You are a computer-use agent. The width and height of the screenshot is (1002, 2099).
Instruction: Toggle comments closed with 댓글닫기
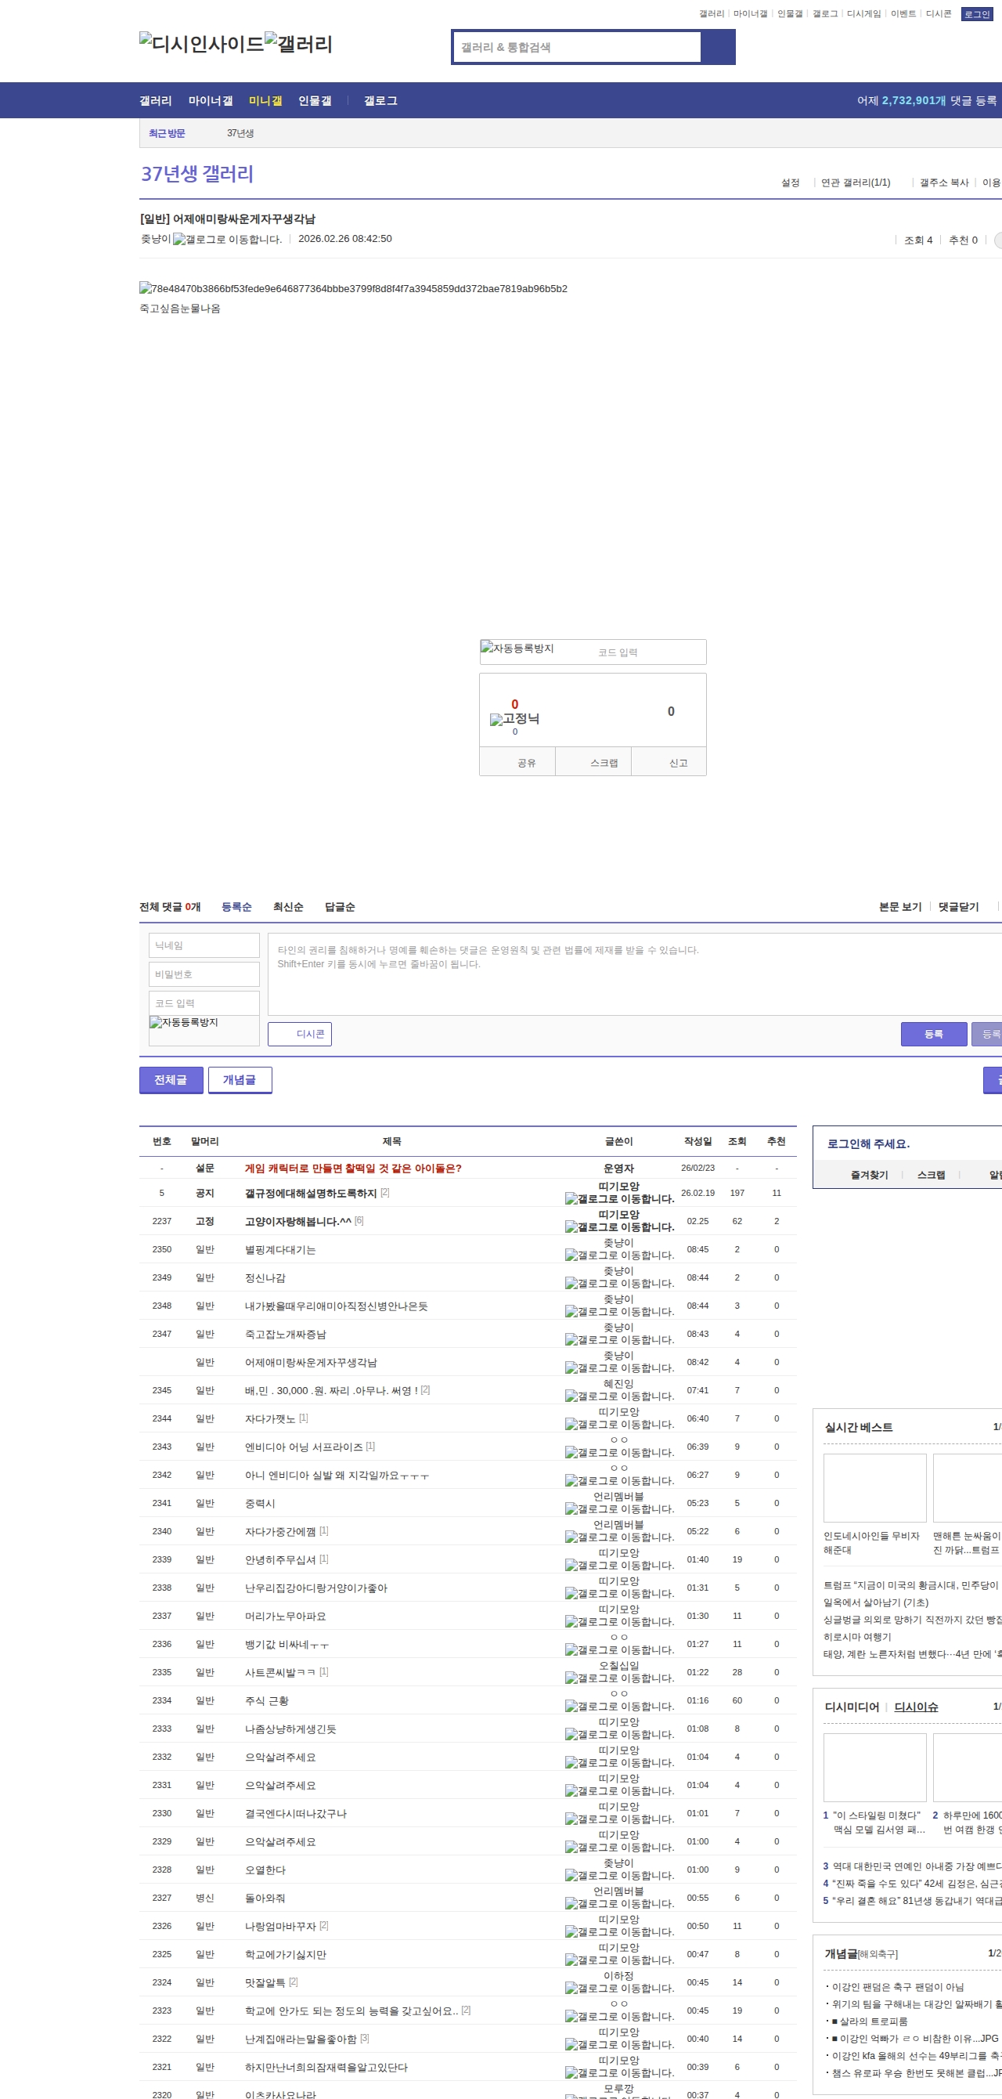[x=958, y=907]
